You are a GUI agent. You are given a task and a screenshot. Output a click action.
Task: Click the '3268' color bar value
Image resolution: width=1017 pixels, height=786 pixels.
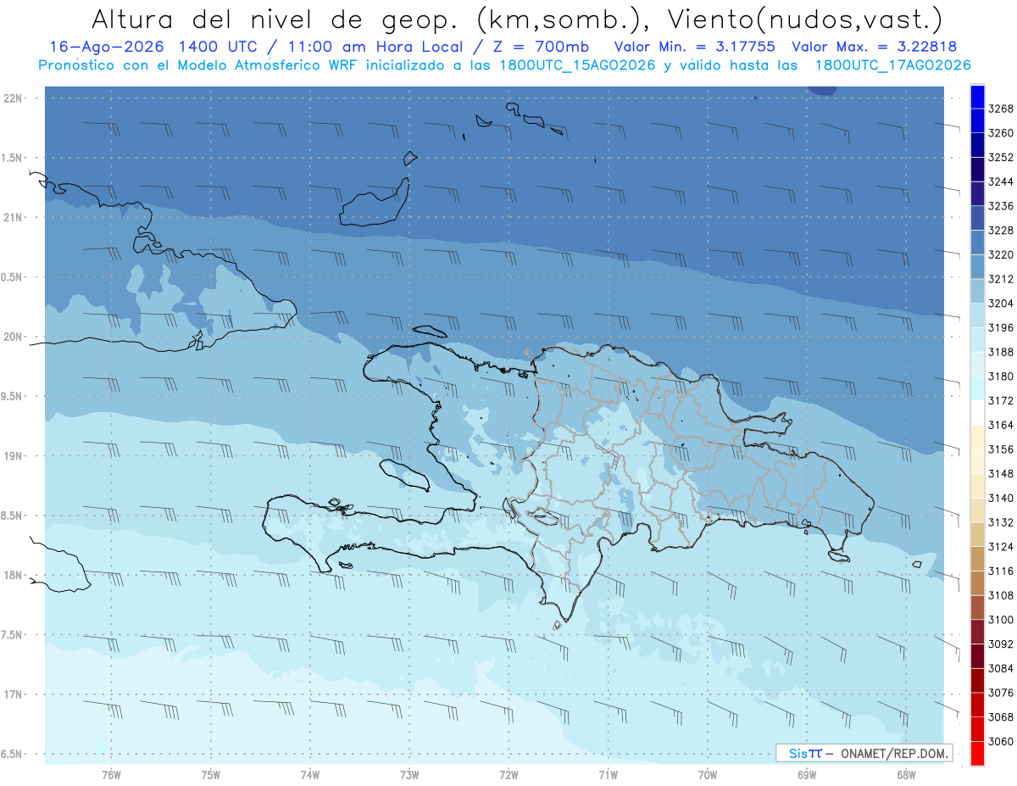1001,109
